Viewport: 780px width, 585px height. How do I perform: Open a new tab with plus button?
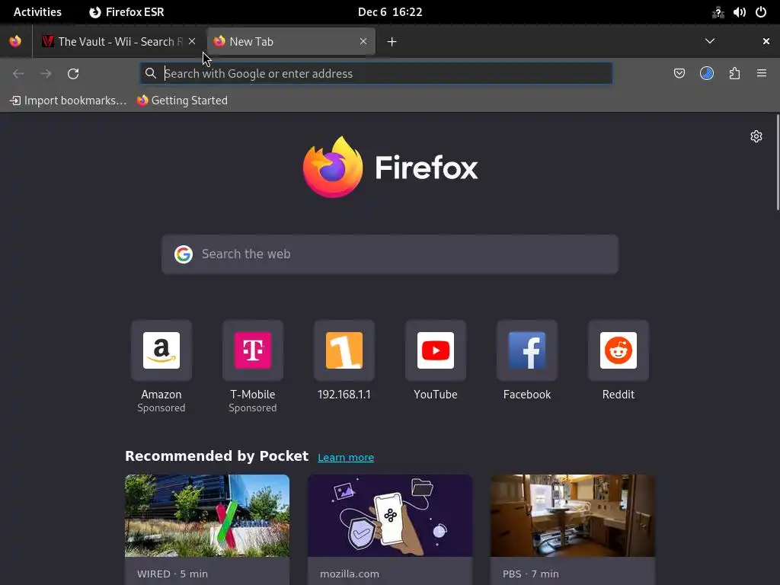tap(392, 42)
